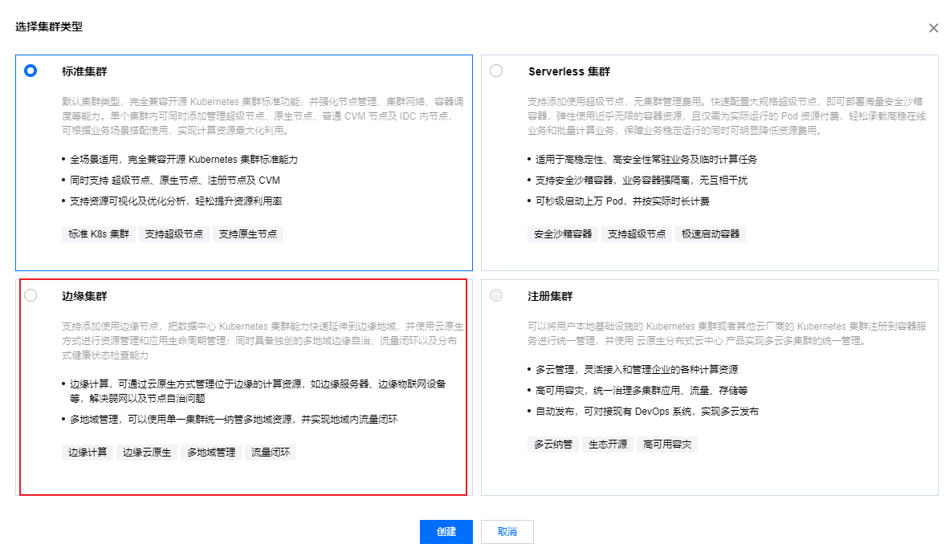The height and width of the screenshot is (552, 949).
Task: Click the Serverless 集群 card title
Action: pos(568,71)
